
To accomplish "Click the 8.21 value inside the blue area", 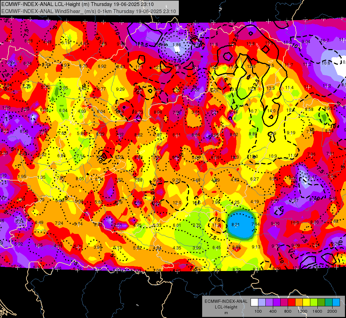I will click(x=235, y=224).
